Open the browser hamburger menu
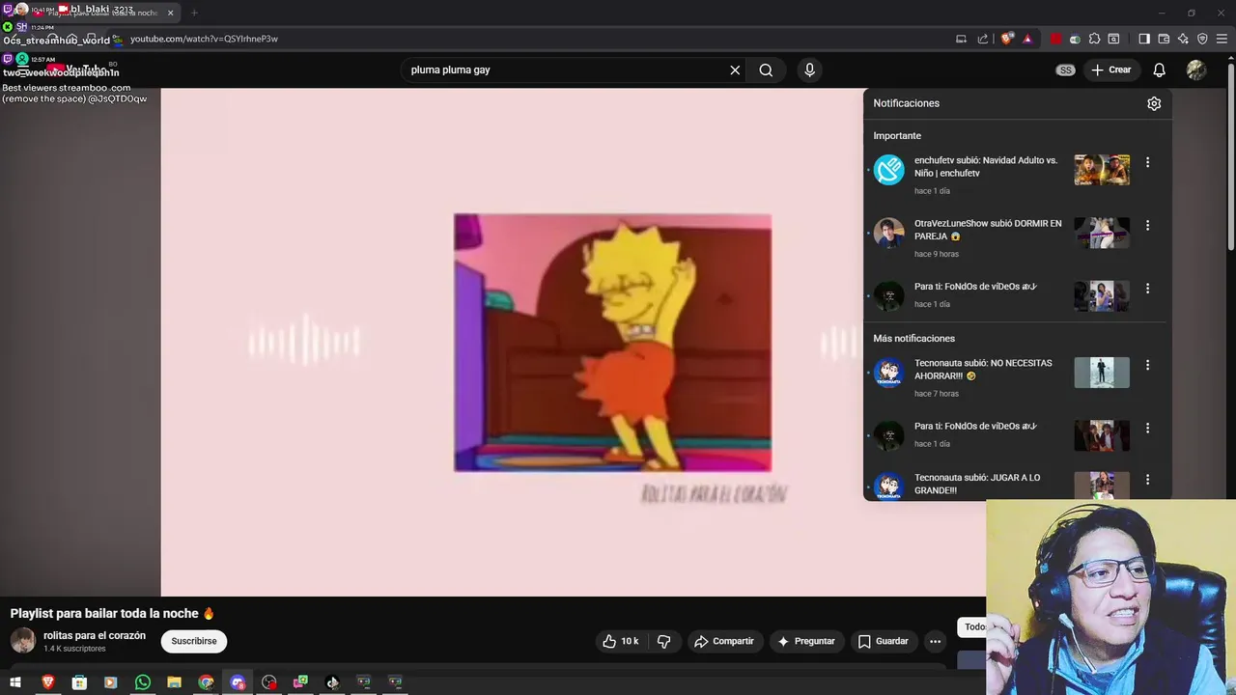 [1222, 39]
